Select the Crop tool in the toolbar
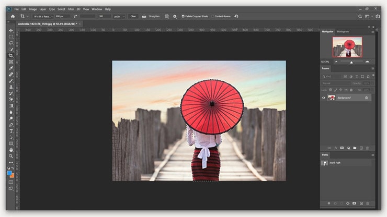387x217 pixels. (x=11, y=55)
